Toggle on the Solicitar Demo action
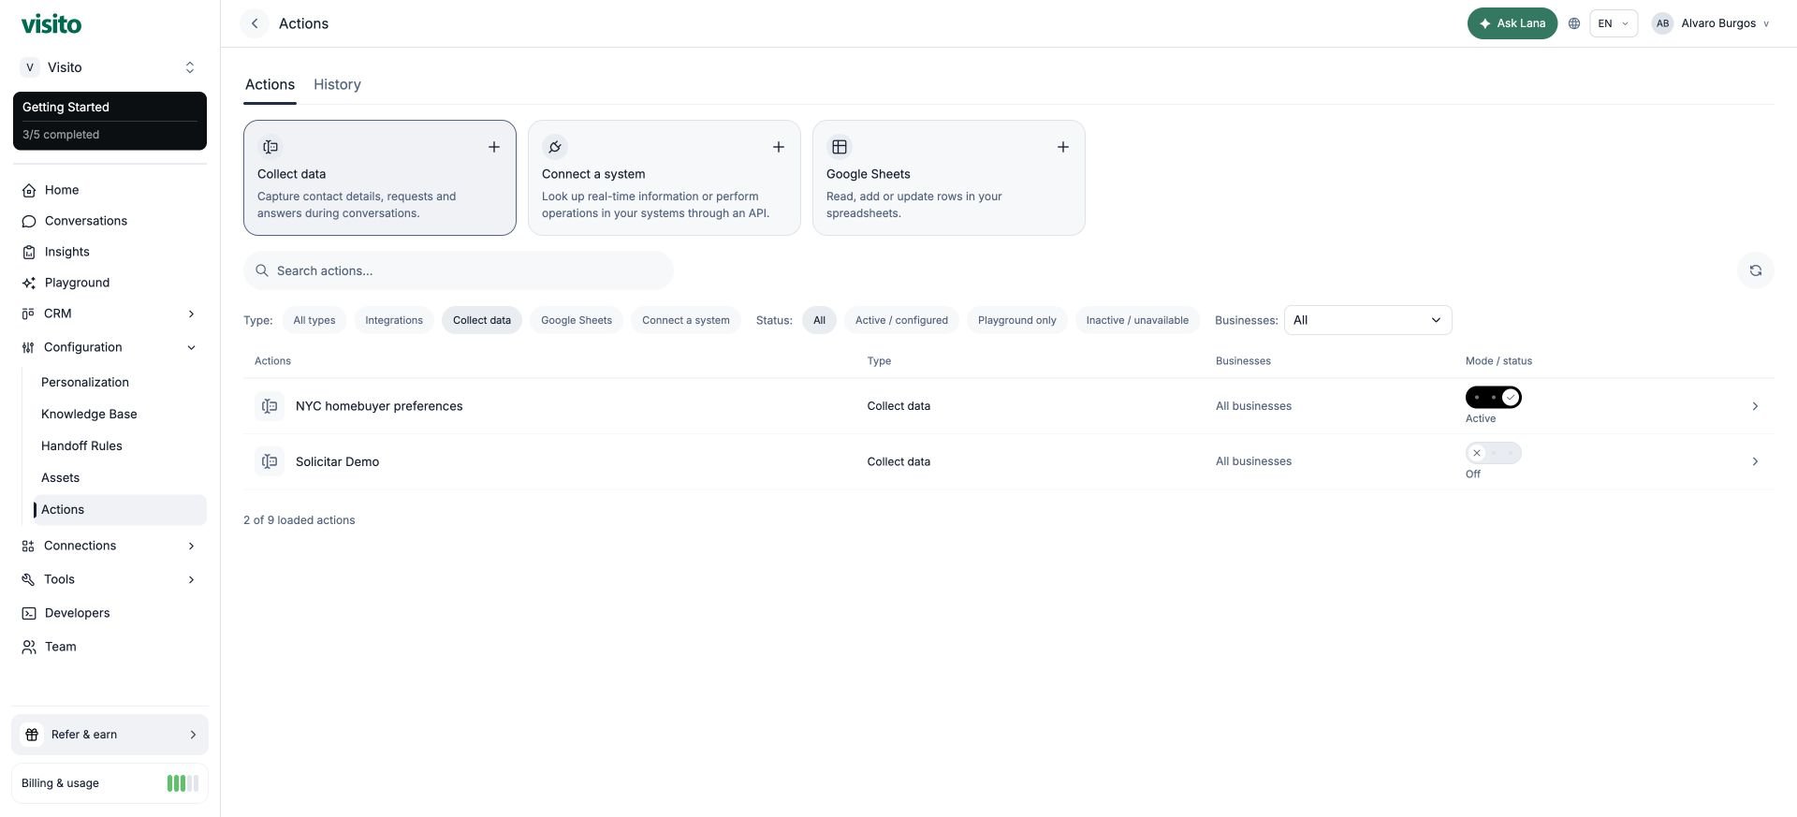This screenshot has width=1797, height=817. point(1494,453)
